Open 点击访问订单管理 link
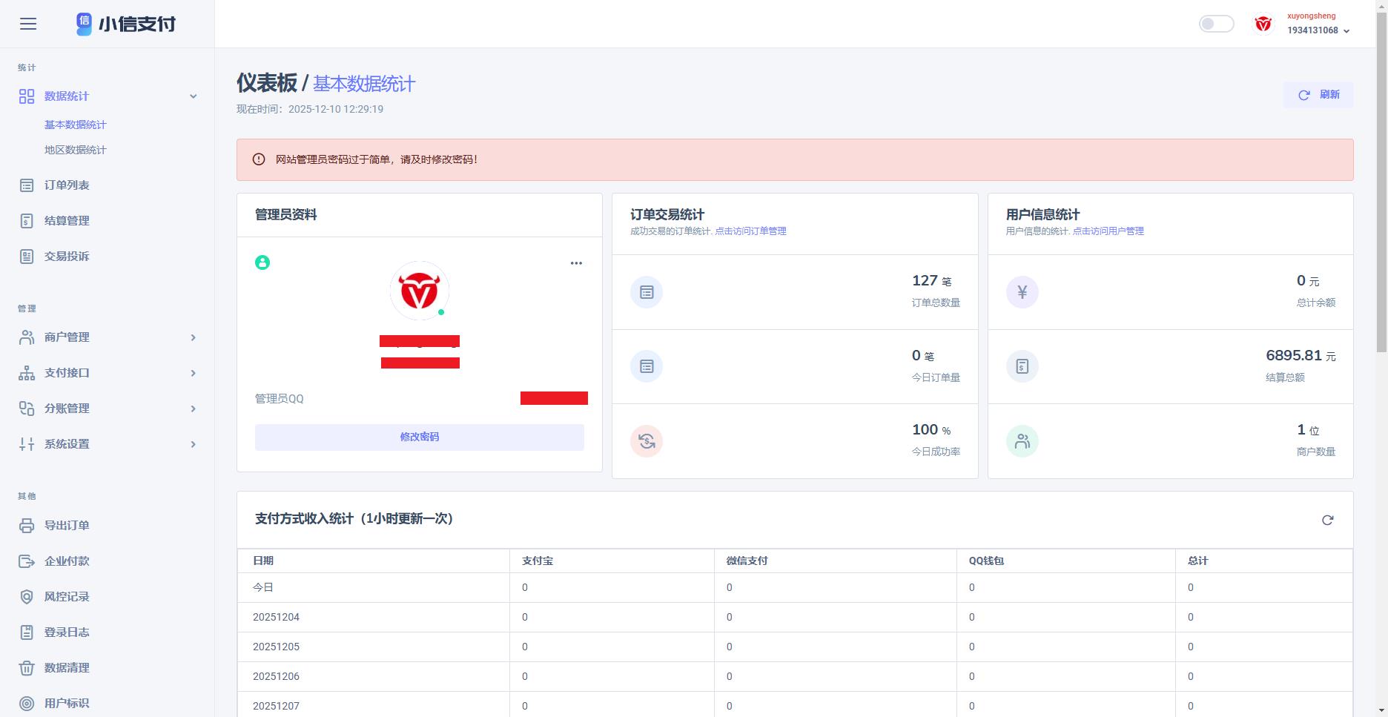Screen dimensions: 1388x717 [x=751, y=231]
